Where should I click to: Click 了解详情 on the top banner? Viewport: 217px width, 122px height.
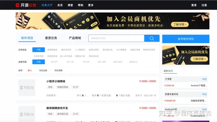[x=180, y=24]
